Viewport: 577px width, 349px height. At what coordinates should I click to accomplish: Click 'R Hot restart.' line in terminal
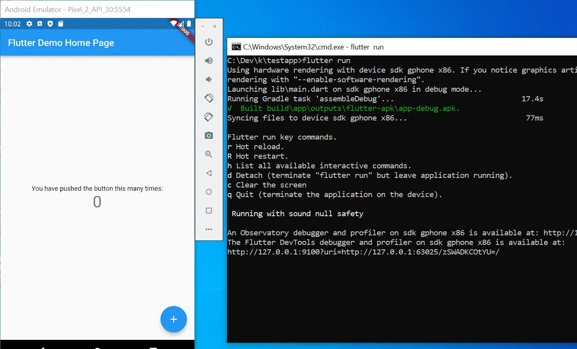click(258, 156)
